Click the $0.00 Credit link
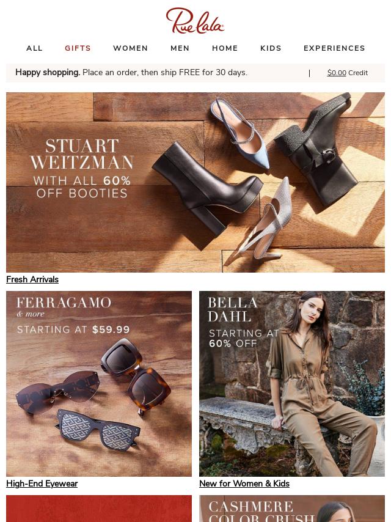Viewport: 391px width, 522px height. [x=348, y=73]
